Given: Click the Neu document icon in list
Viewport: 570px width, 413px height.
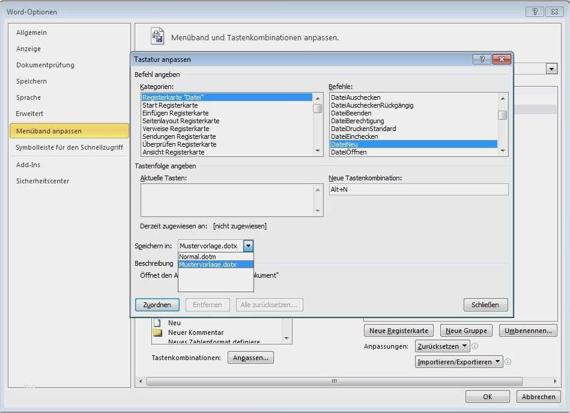Looking at the screenshot, I should click(x=157, y=323).
